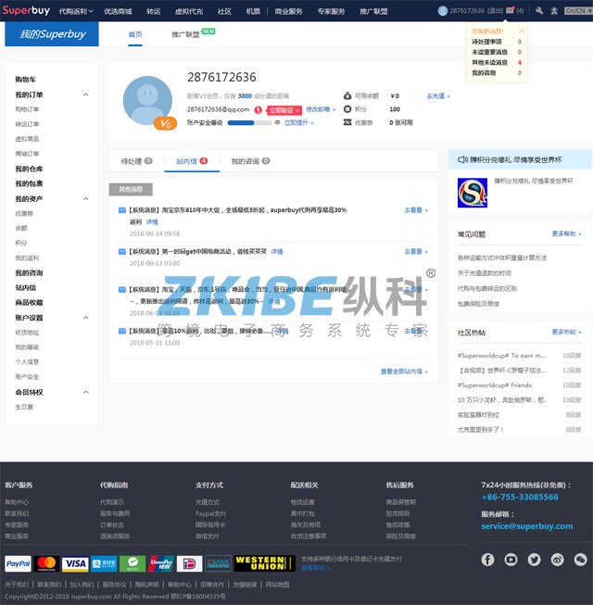
Task: Click the customer service headset icon
Action: point(554,11)
